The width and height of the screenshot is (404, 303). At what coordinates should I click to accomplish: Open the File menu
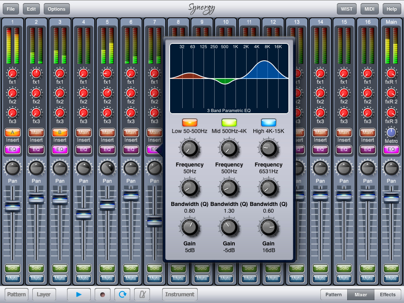(x=11, y=9)
